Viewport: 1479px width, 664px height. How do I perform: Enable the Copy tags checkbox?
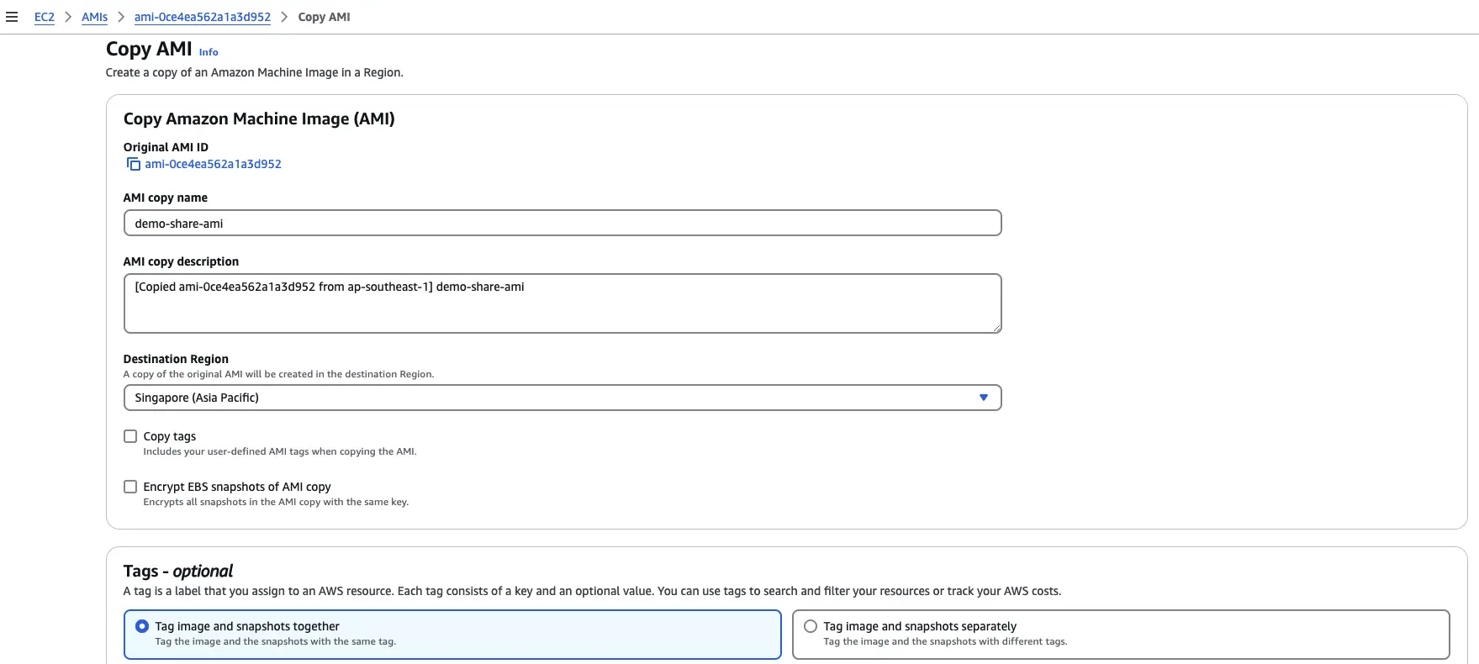pos(130,436)
